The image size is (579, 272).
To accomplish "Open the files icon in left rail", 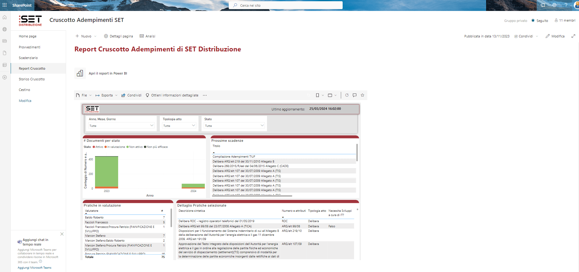I will [5, 53].
